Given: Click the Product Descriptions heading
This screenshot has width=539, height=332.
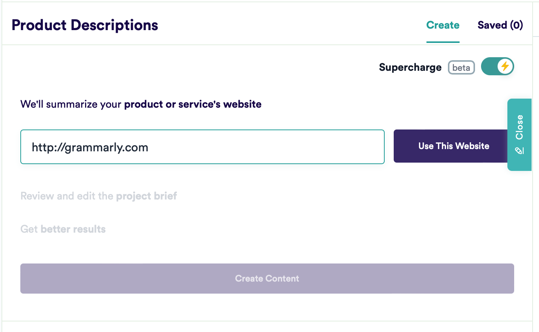Looking at the screenshot, I should click(x=85, y=25).
